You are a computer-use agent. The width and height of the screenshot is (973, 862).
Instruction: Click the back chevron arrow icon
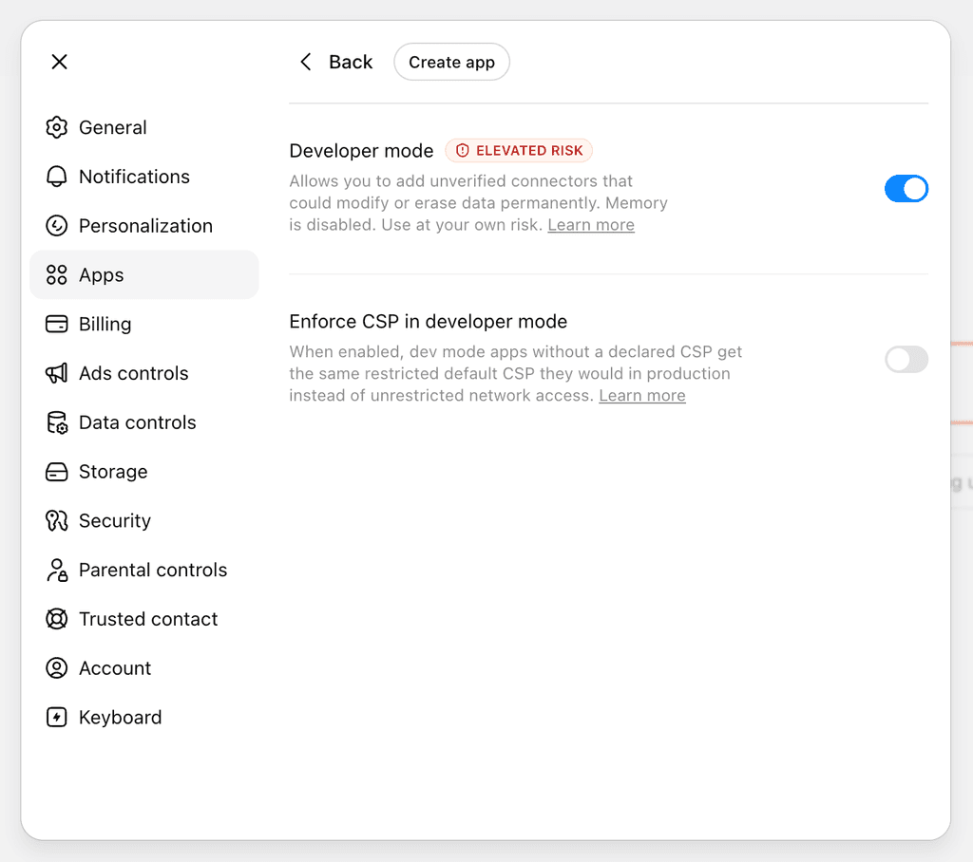tap(305, 62)
